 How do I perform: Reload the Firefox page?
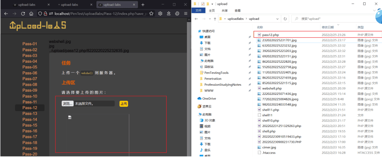[x=23, y=14]
